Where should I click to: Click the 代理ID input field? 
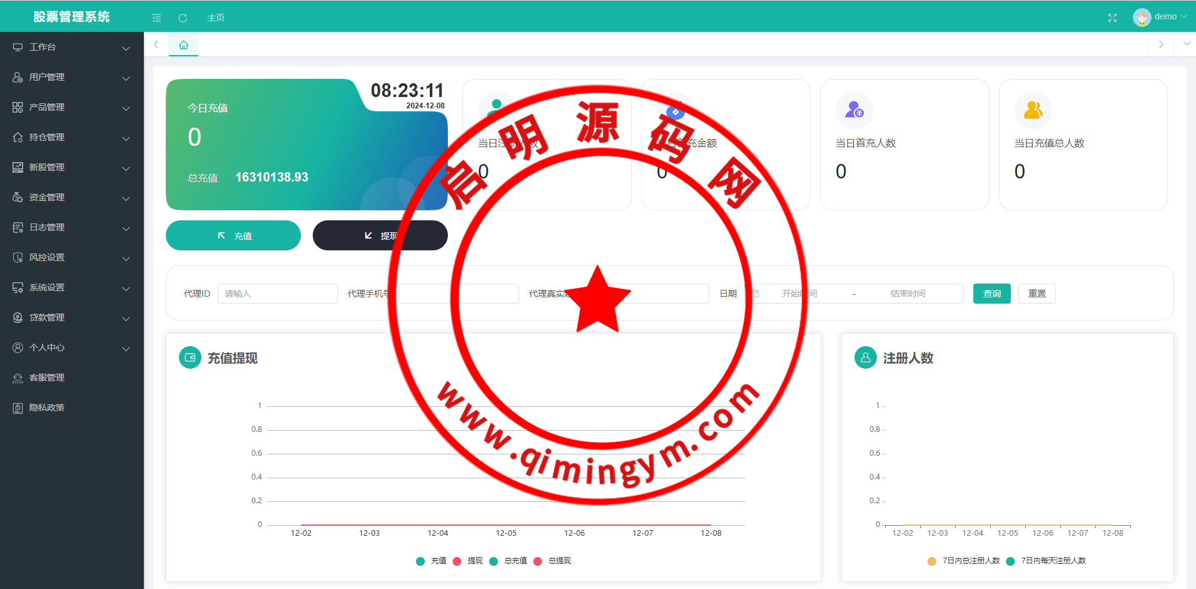click(x=277, y=294)
